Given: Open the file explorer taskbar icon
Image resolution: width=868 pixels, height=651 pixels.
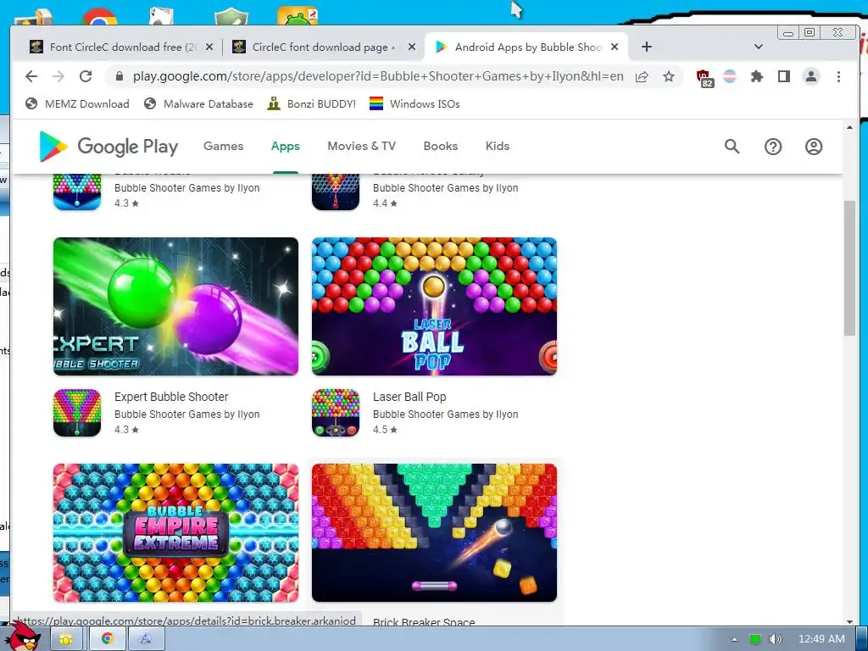Looking at the screenshot, I should tap(66, 638).
